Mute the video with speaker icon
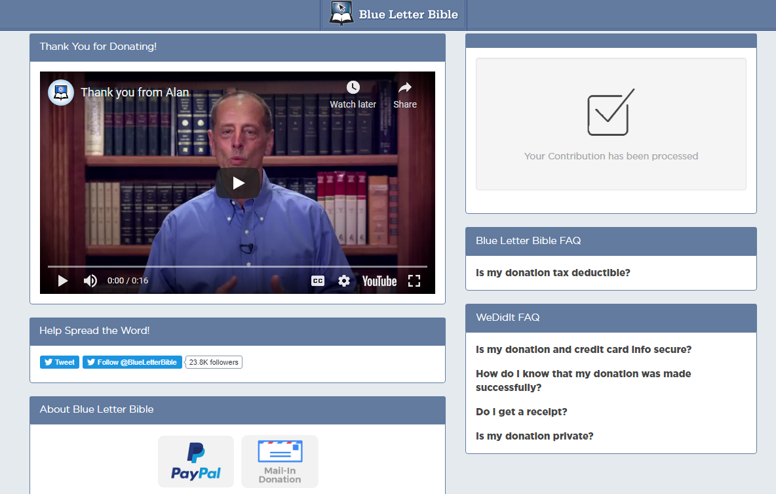Viewport: 776px width, 494px height. (x=90, y=281)
